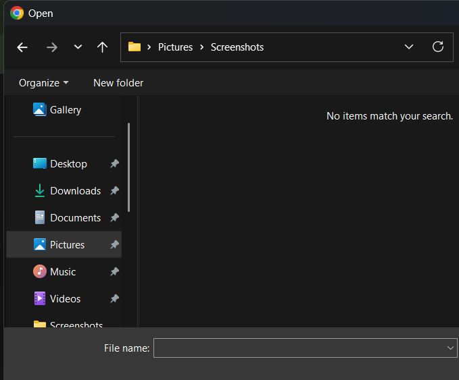
Task: Open Desktop in the sidebar
Action: (64, 164)
